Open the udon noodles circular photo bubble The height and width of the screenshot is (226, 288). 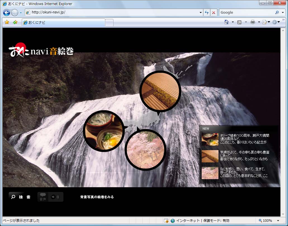point(104,131)
